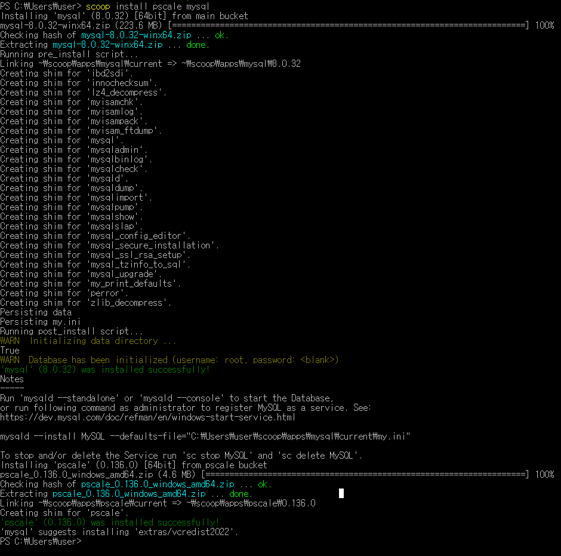This screenshot has width=561, height=556.
Task: Click the 'Initializing data directory' warning
Action: [88, 341]
